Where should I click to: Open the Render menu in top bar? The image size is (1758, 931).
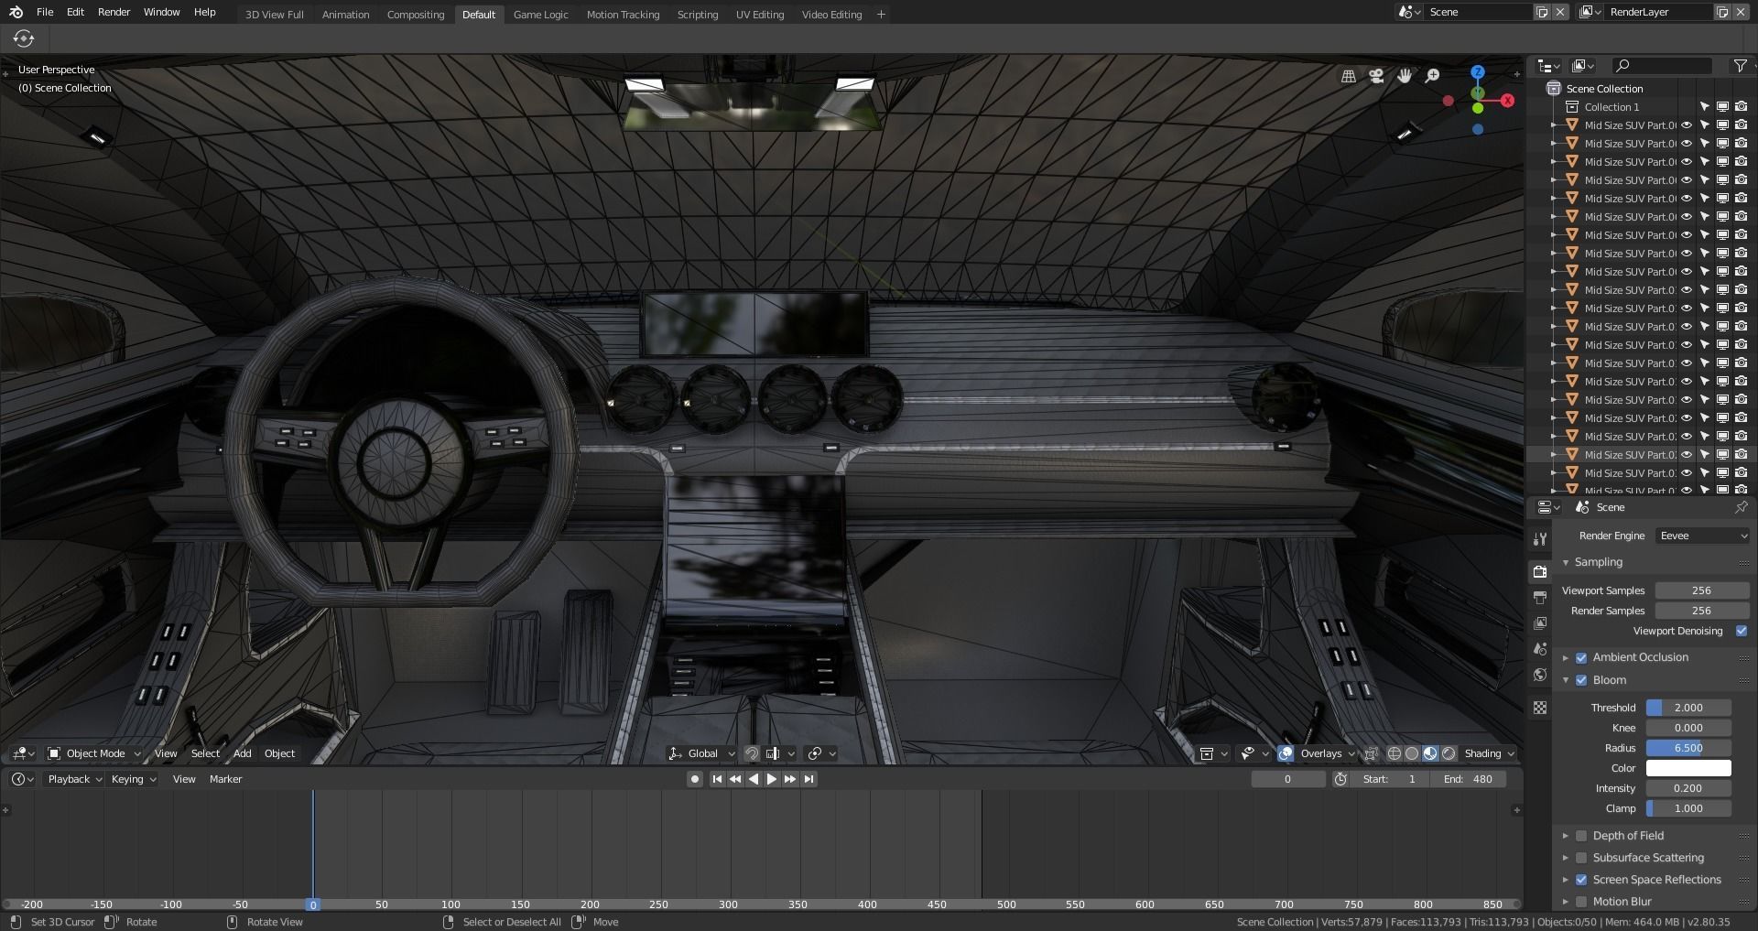114,12
